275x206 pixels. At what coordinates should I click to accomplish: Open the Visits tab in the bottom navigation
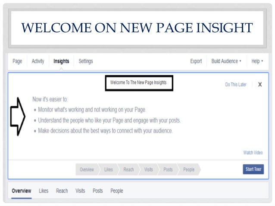(x=80, y=191)
